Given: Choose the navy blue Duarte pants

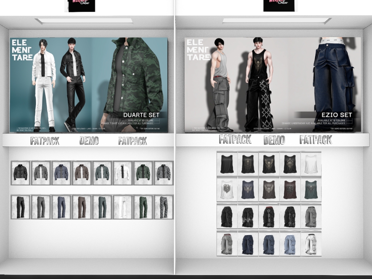Looking at the screenshot, I should click(x=61, y=207).
